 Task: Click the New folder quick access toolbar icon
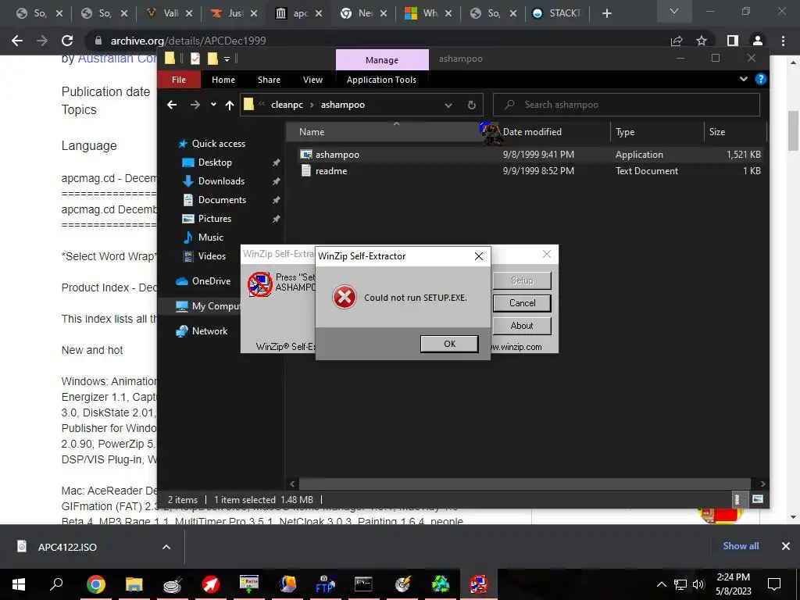click(212, 59)
